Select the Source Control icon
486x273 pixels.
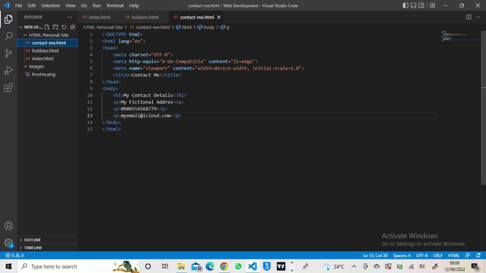point(8,53)
